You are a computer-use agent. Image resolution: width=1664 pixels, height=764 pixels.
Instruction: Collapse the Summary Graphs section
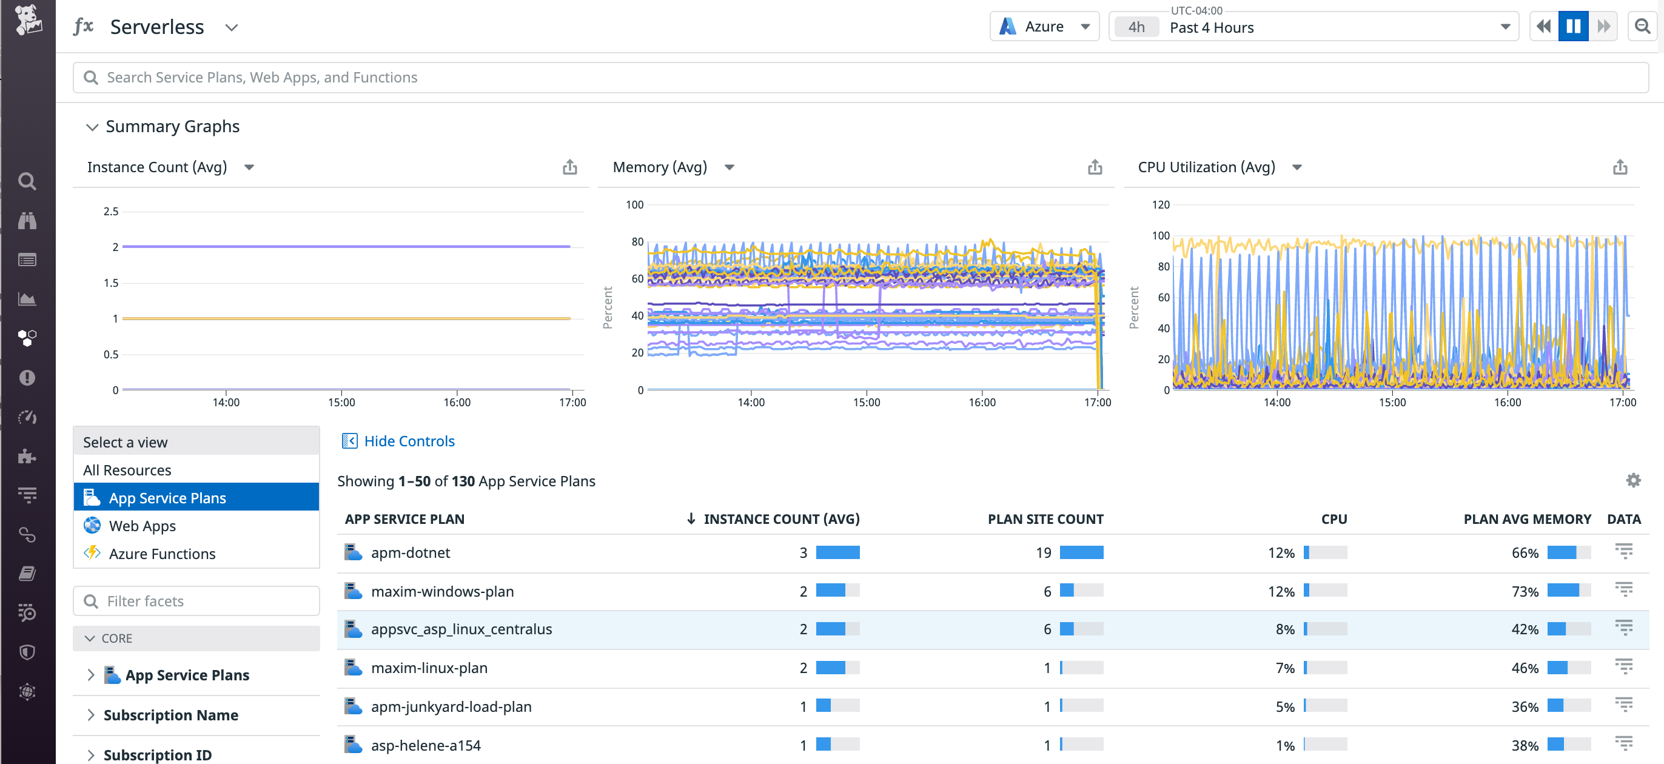pyautogui.click(x=92, y=127)
